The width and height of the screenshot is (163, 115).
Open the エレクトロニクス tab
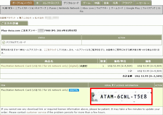click(x=51, y=3)
